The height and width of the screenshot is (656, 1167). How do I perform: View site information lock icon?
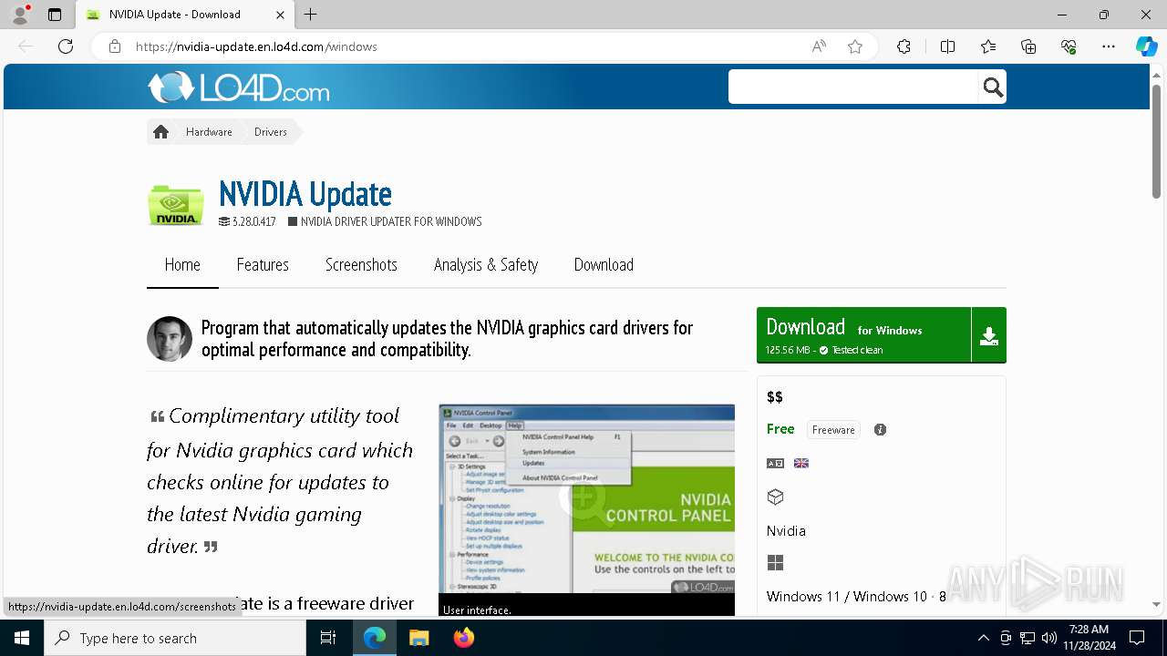[115, 46]
